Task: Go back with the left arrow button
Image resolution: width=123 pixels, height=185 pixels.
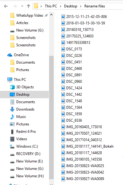Action: click(x=6, y=6)
